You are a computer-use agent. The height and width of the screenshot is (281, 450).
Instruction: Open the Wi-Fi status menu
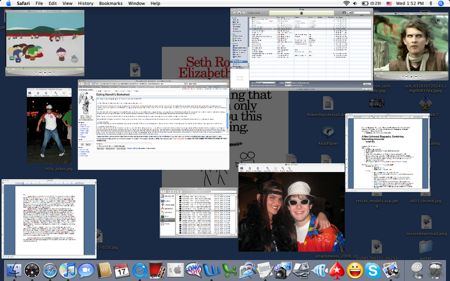coord(346,3)
